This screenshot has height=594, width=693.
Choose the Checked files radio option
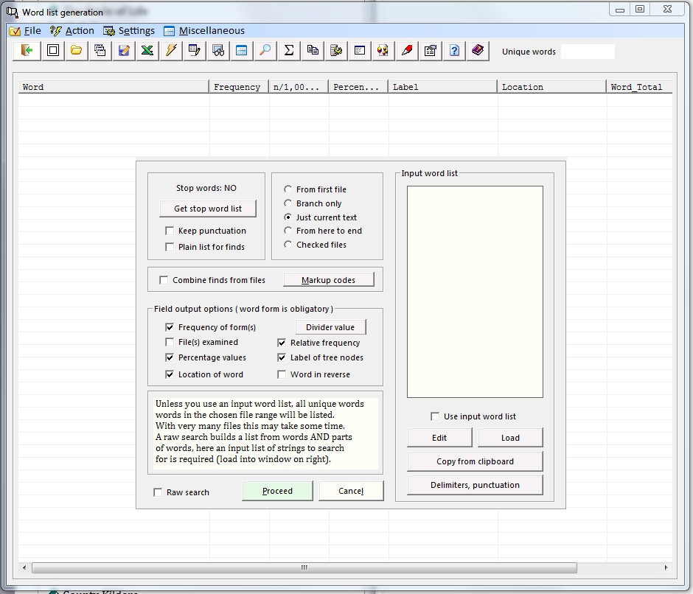(288, 245)
